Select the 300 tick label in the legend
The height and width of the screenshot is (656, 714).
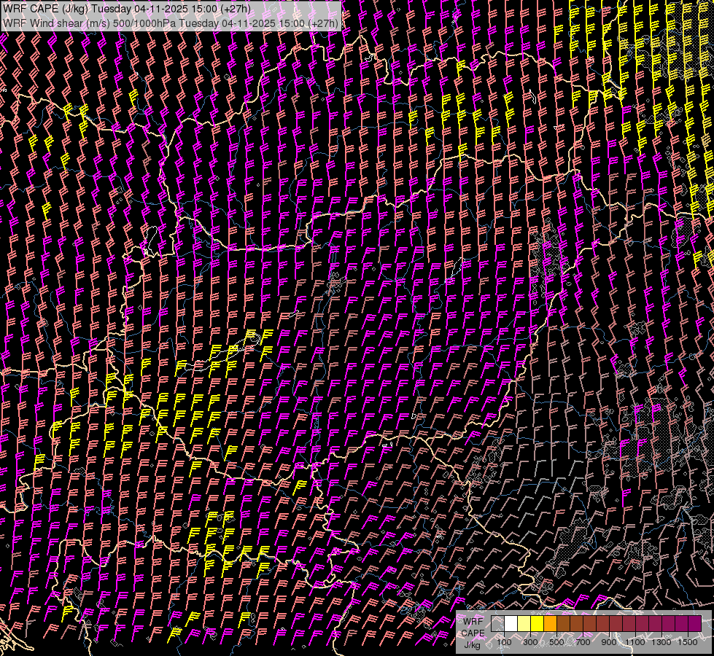pos(530,642)
